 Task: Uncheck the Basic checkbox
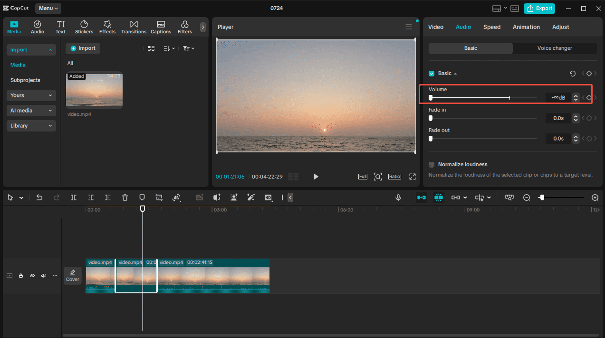tap(432, 74)
